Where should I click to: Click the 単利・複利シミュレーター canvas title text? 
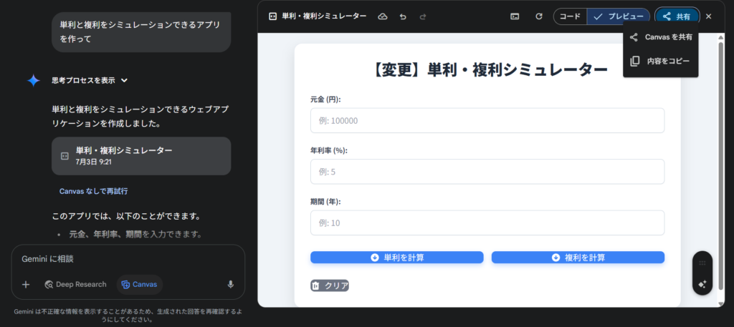pyautogui.click(x=324, y=16)
